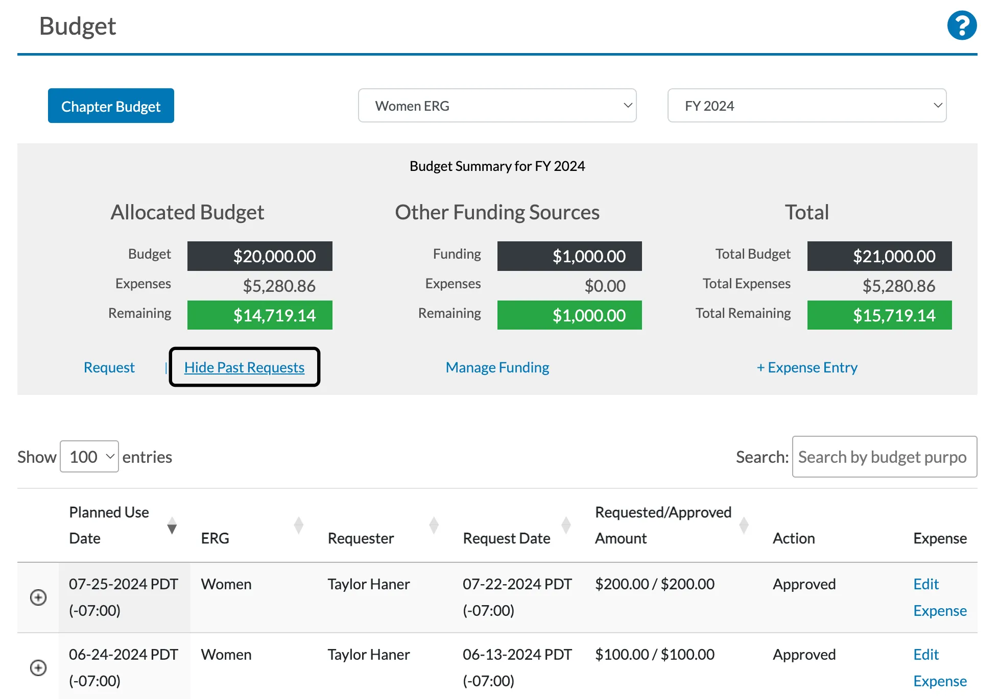Open the help question mark icon
The height and width of the screenshot is (699, 999).
tap(962, 26)
